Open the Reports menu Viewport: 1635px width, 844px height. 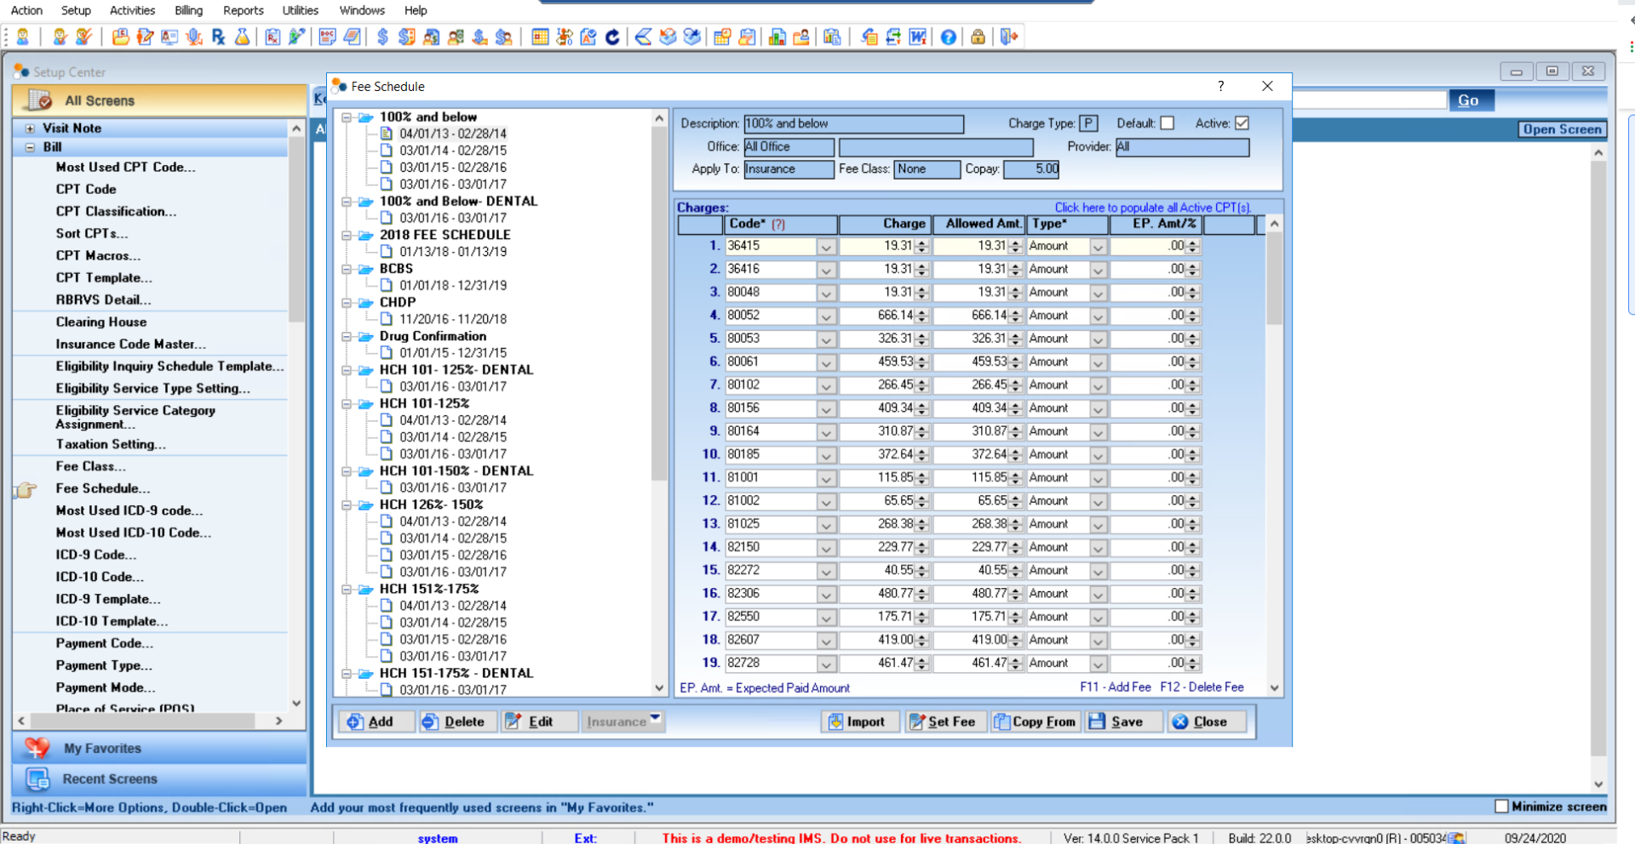pos(243,10)
